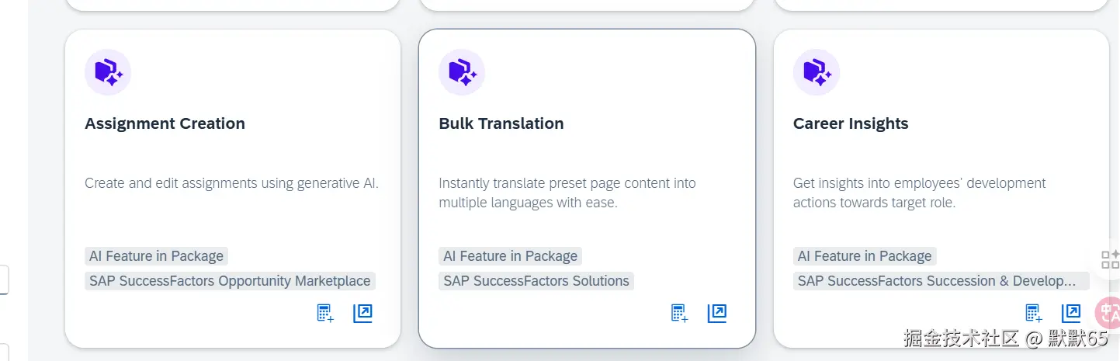1120x361 pixels.
Task: Open Assignment Creation in a new window
Action: coord(363,313)
